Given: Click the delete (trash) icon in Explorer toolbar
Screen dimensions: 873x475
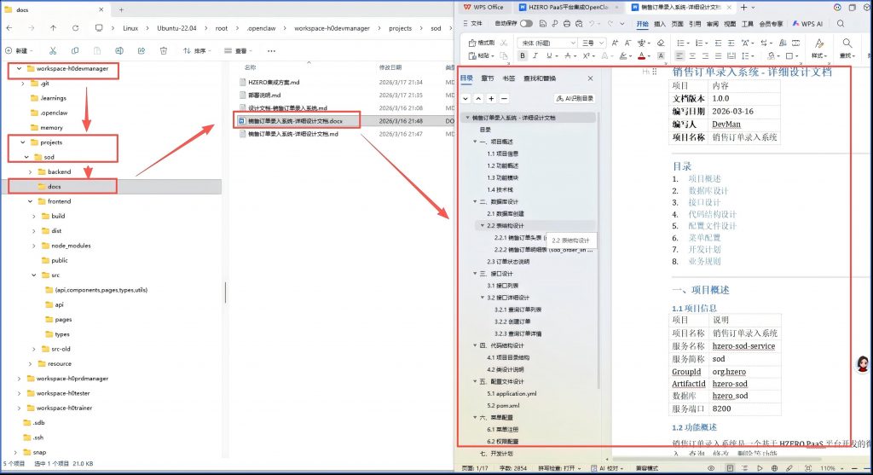Looking at the screenshot, I should pos(161,51).
